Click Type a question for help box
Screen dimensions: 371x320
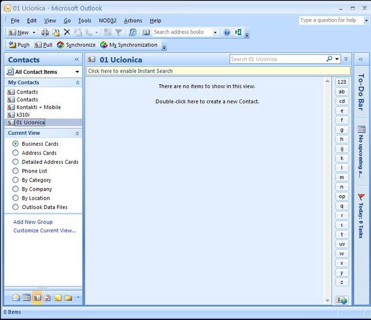click(331, 20)
